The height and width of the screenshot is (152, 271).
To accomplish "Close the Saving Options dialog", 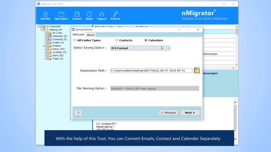I will [x=198, y=30].
